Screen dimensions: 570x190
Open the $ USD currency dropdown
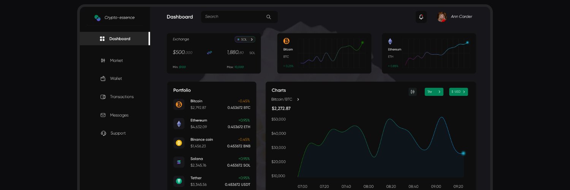pyautogui.click(x=459, y=92)
